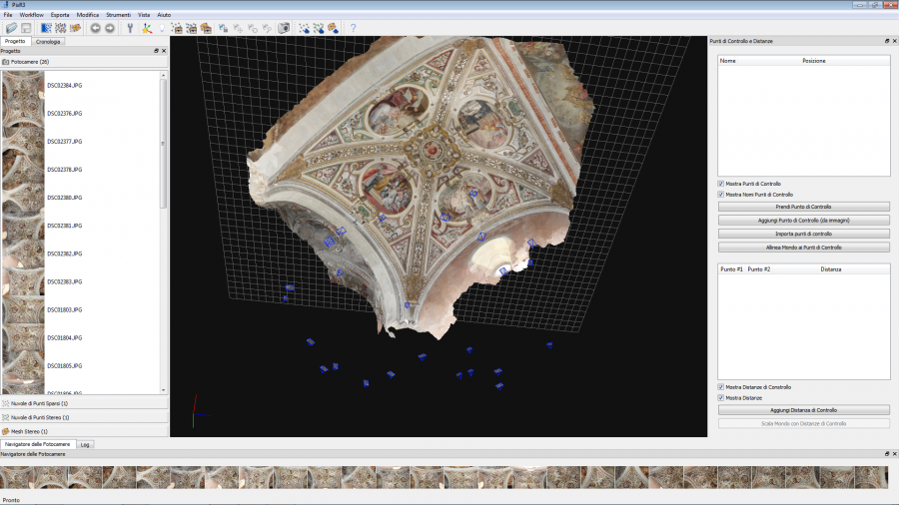Show the sparse point cloud toolbar icon
This screenshot has width=899, height=505.
tap(46, 28)
